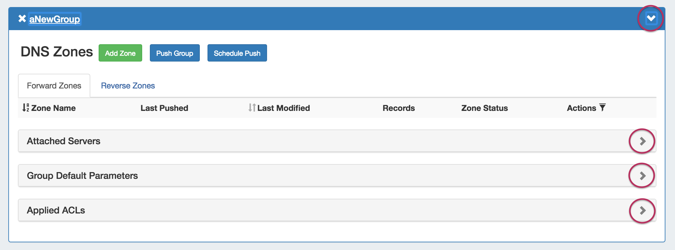Click the Records column header

click(x=399, y=108)
